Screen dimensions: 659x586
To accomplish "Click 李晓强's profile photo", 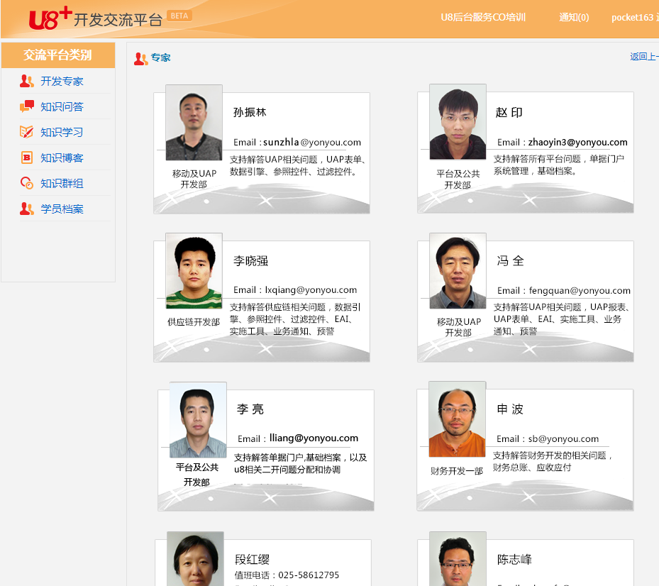I will pos(194,271).
